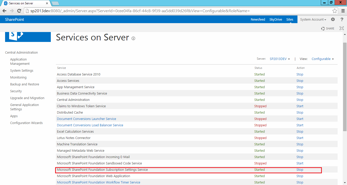Start the Foundation Sandboxed Code Service
The width and height of the screenshot is (347, 185).
click(300, 163)
